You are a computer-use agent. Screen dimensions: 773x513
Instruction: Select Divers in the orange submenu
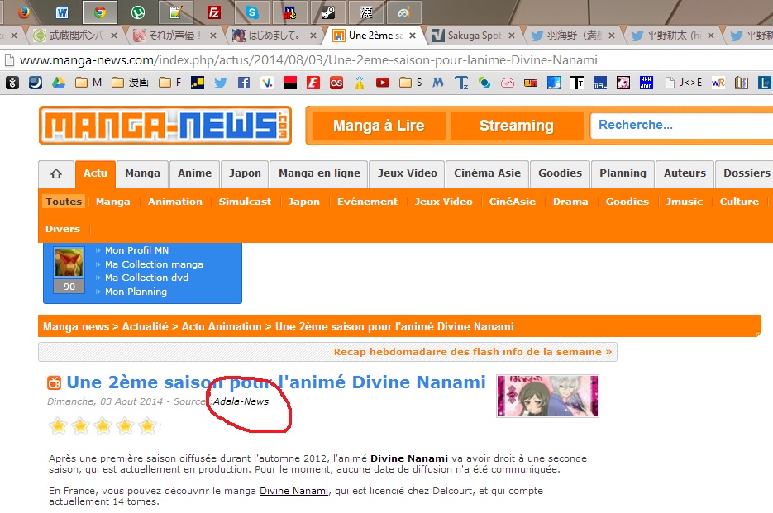click(x=63, y=229)
